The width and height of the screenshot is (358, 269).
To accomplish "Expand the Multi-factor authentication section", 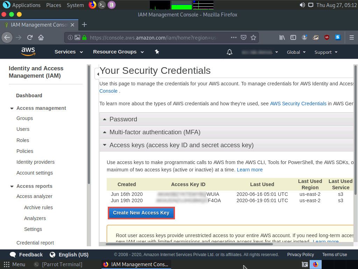I will point(155,132).
